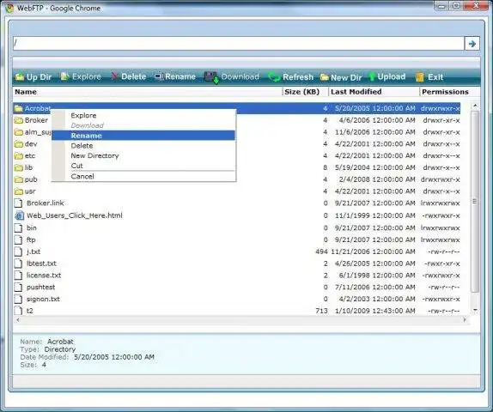Click in the path input field
Image resolution: width=493 pixels, height=412 pixels.
coord(239,44)
